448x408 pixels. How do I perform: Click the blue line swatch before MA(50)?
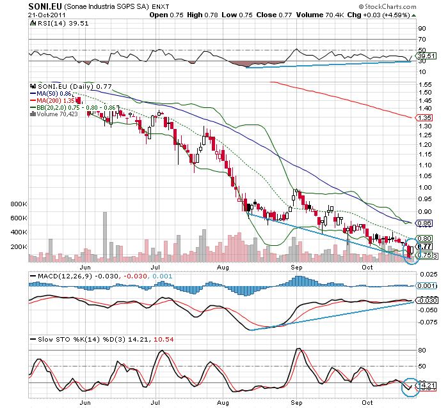coord(33,93)
